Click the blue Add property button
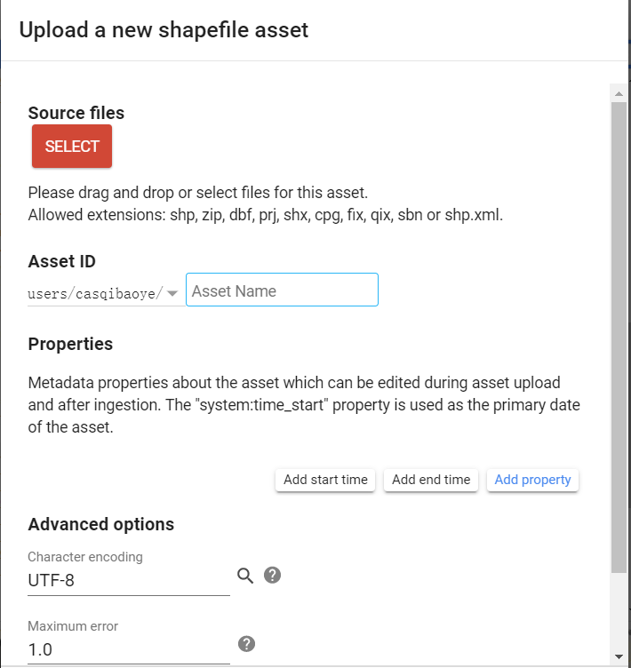Image resolution: width=631 pixels, height=668 pixels. (x=532, y=480)
